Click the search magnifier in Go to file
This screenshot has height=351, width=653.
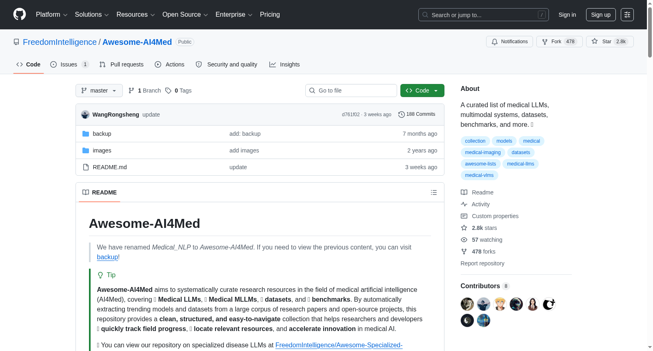point(312,91)
